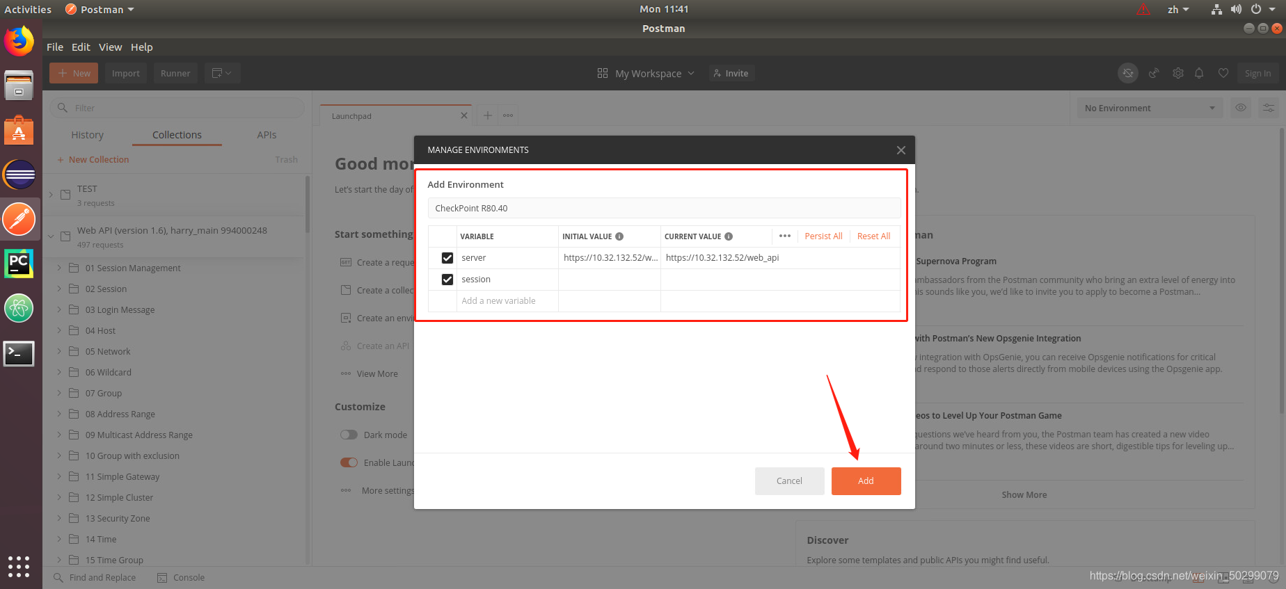
Task: Open Firefox from the dock
Action: click(19, 42)
